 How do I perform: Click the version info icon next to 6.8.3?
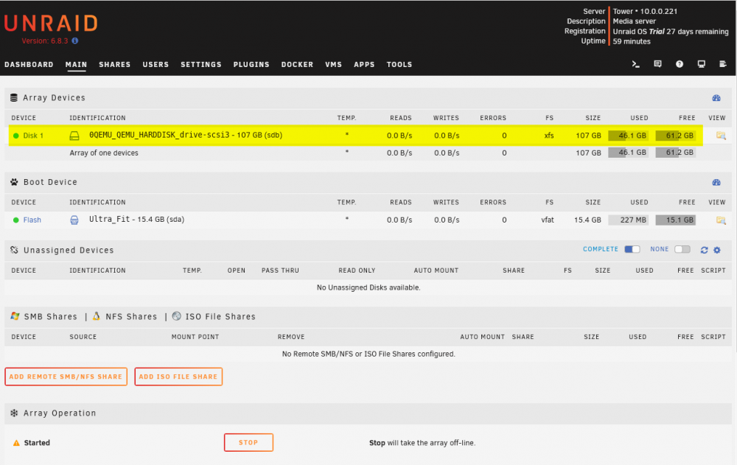(74, 41)
